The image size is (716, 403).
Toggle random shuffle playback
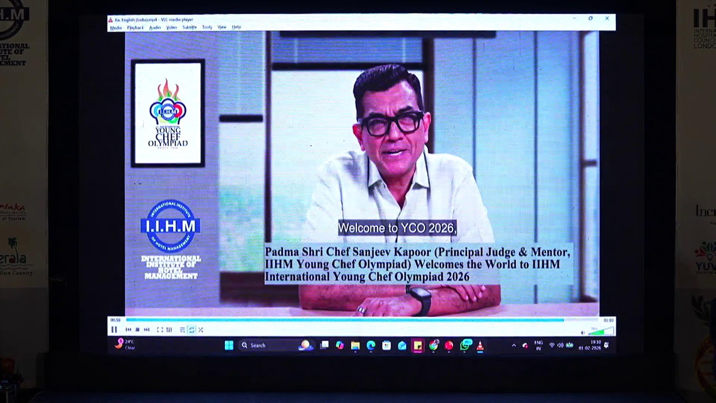[x=201, y=330]
